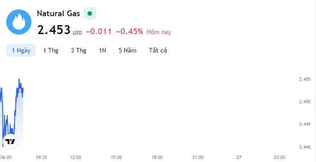The image size is (316, 162).
Task: Click the Natural Gas flame icon
Action: [x=19, y=22]
